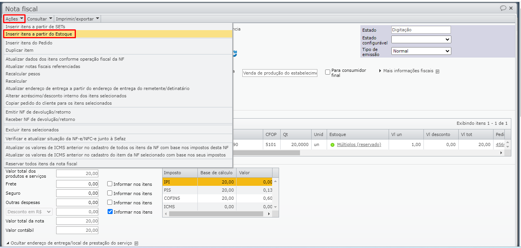Viewport: 521px width, 248px height.
Task: Select Copiar pedido do cliente menu entry
Action: click(x=118, y=103)
